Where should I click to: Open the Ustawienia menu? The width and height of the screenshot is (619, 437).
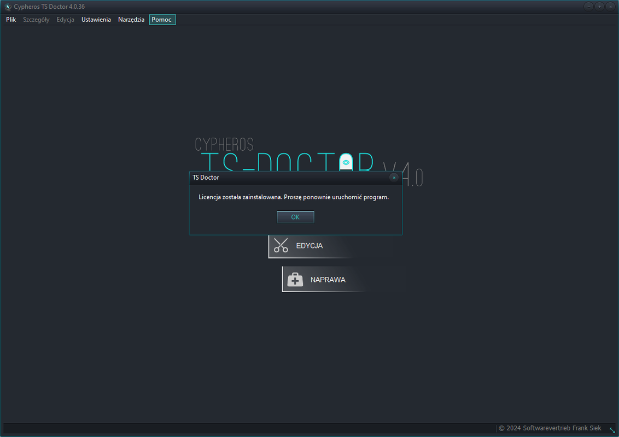pyautogui.click(x=96, y=19)
